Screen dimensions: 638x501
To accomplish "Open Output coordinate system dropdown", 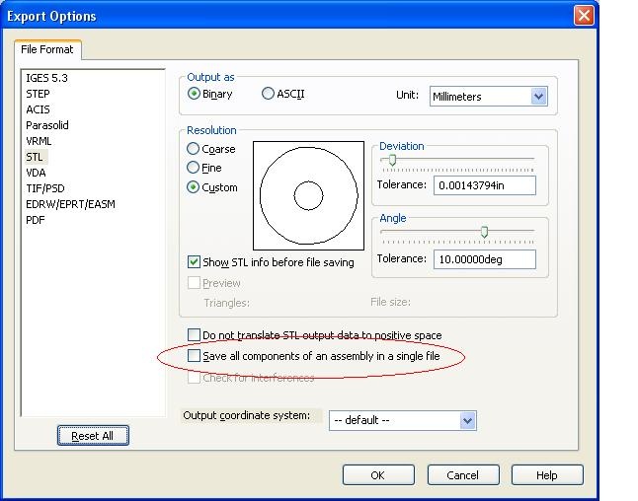I will click(403, 420).
